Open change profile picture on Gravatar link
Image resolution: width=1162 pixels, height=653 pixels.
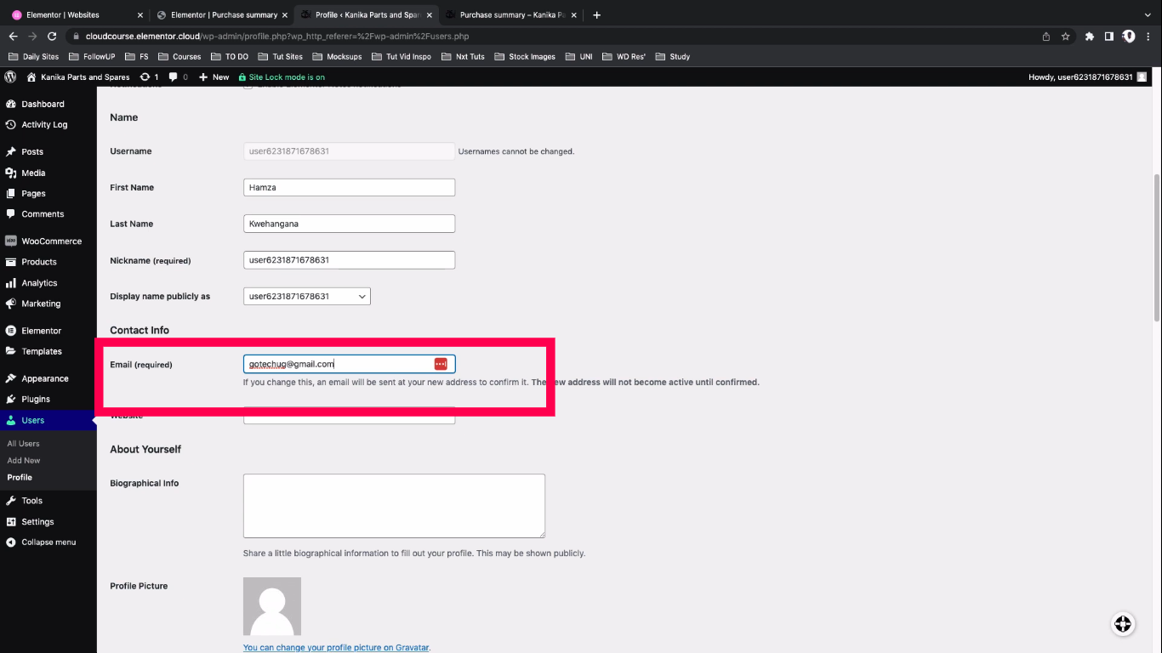click(336, 648)
